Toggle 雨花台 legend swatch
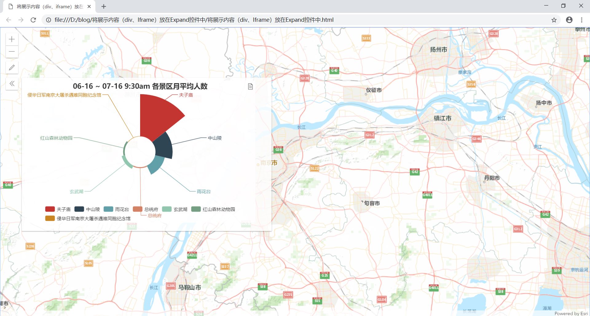This screenshot has width=590, height=316. tap(108, 209)
